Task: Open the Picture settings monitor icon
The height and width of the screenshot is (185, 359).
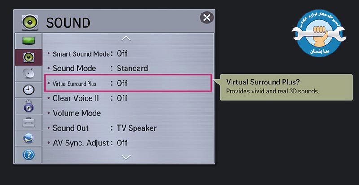Action: (29, 41)
